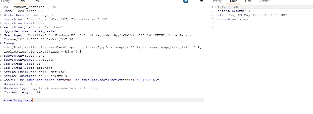Click the 'Cache-Control: max-age=0' header

(x=28, y=15)
